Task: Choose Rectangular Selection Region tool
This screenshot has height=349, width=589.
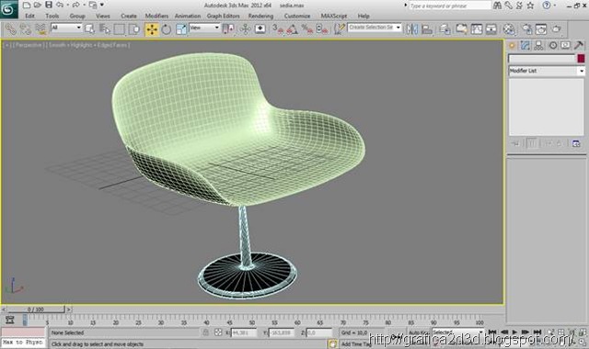Action: click(120, 28)
